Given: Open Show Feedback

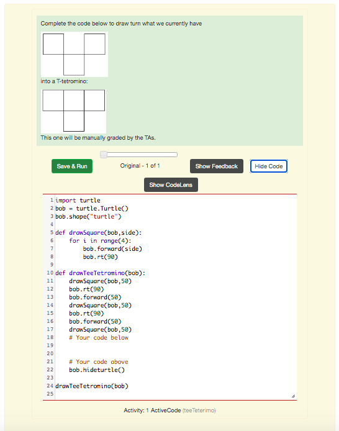Looking at the screenshot, I should pos(217,166).
